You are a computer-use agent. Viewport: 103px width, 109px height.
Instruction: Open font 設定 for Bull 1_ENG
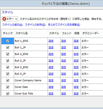tap(64, 41)
